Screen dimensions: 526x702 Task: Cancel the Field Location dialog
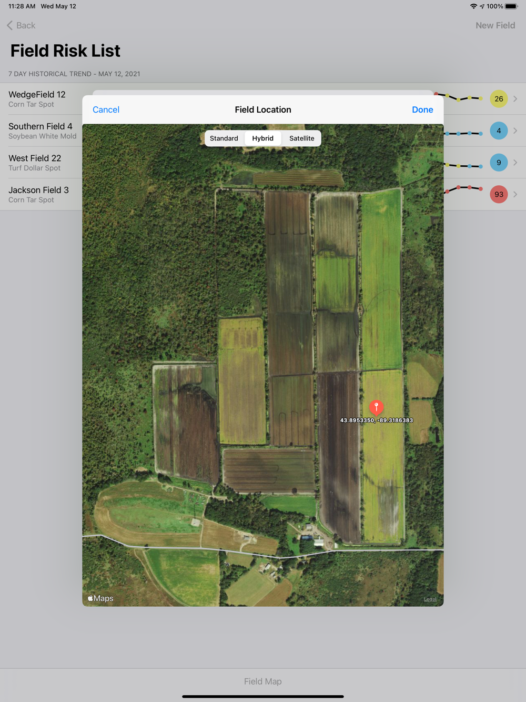[x=106, y=109]
